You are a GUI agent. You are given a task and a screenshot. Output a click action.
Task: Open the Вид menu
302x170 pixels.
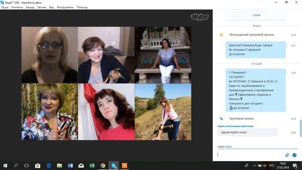click(51, 8)
